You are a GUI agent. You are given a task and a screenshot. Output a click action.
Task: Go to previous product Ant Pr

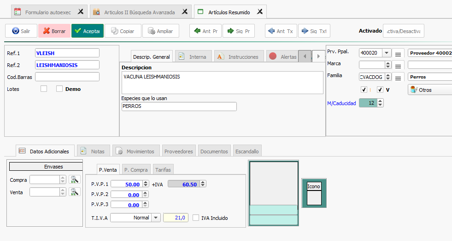[205, 31]
